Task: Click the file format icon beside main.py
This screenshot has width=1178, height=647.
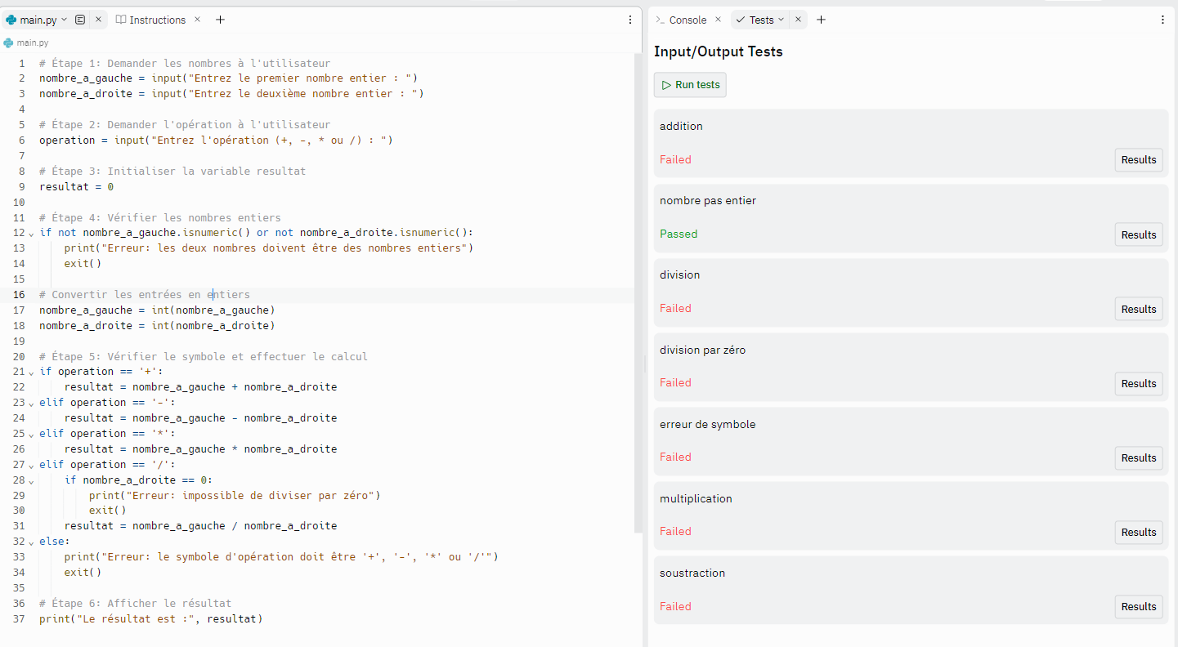Action: pyautogui.click(x=80, y=20)
